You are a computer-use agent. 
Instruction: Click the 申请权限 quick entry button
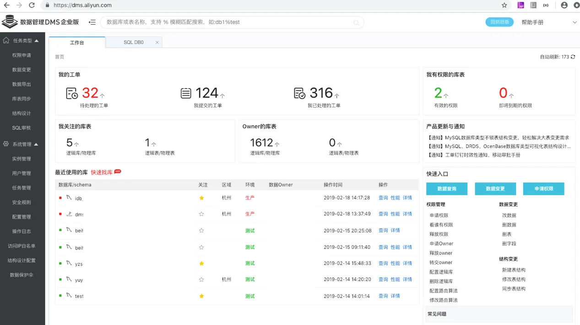tap(544, 189)
